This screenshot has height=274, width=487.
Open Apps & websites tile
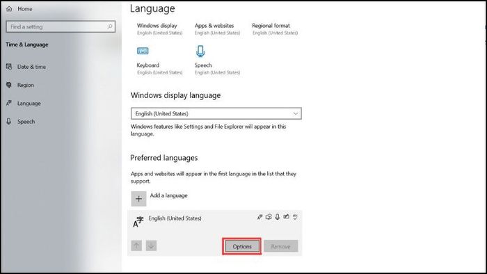[217, 29]
